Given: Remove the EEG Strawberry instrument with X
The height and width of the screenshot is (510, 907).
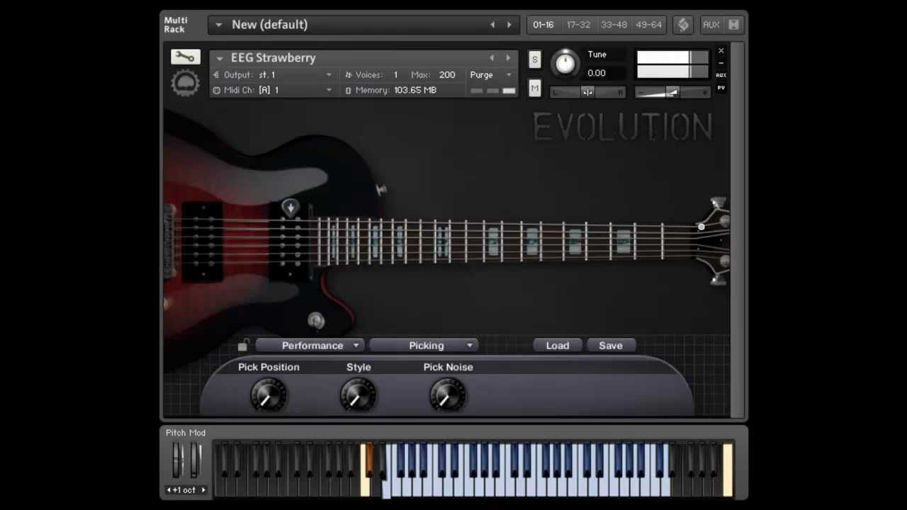Looking at the screenshot, I should click(721, 51).
